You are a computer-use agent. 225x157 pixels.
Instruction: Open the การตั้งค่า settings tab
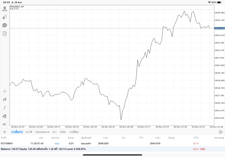[x=74, y=132]
